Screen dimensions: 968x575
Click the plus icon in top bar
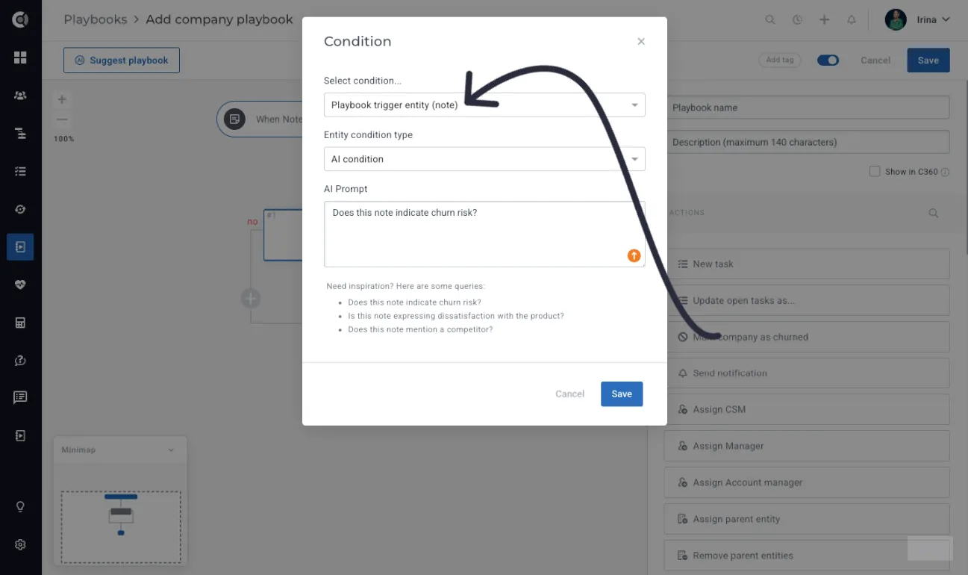coord(824,20)
